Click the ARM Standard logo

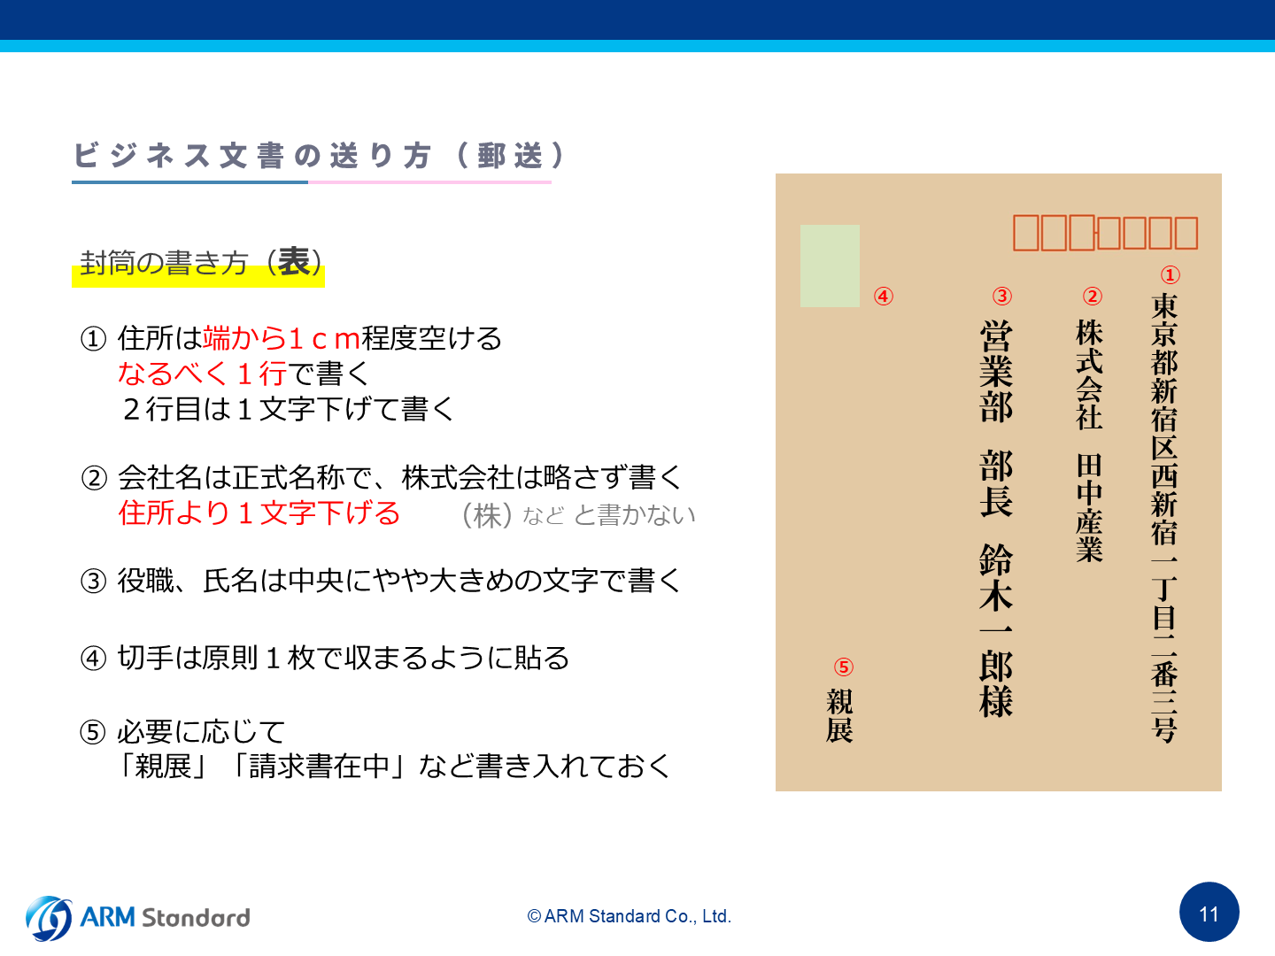point(138,918)
